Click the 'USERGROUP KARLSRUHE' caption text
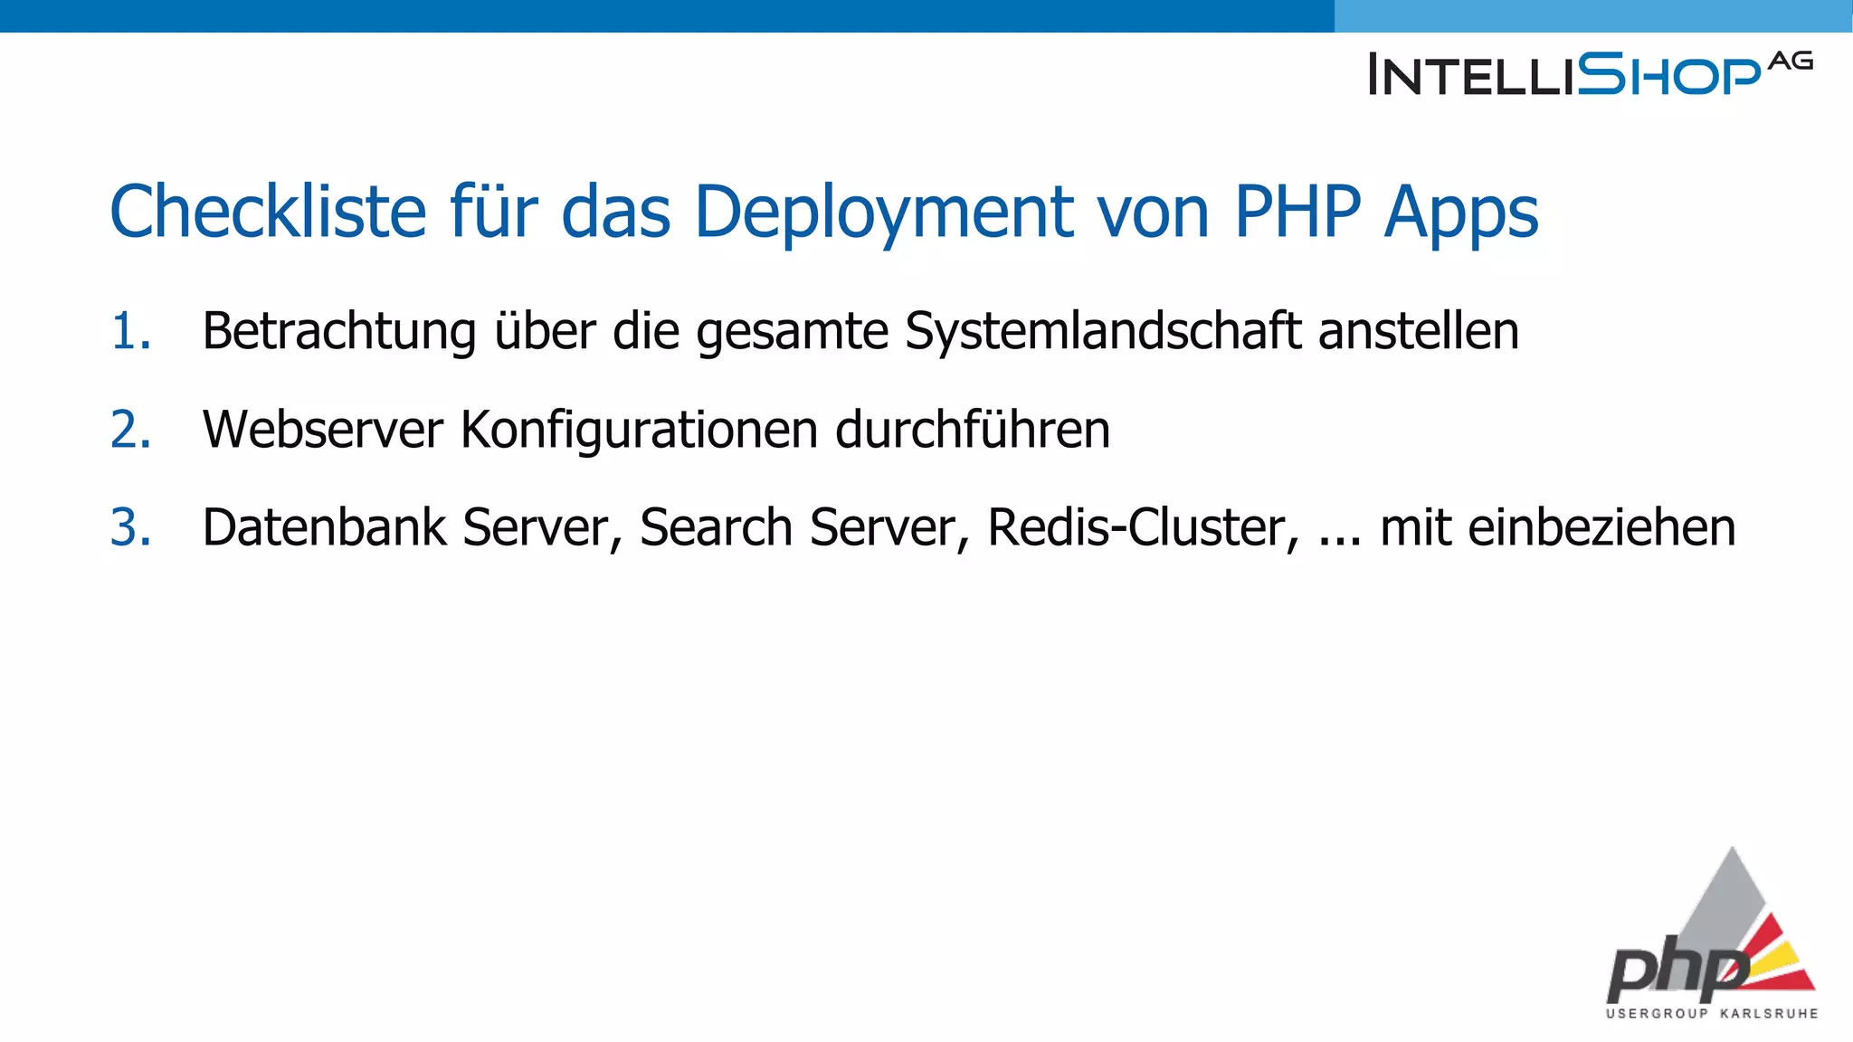 [1712, 1014]
